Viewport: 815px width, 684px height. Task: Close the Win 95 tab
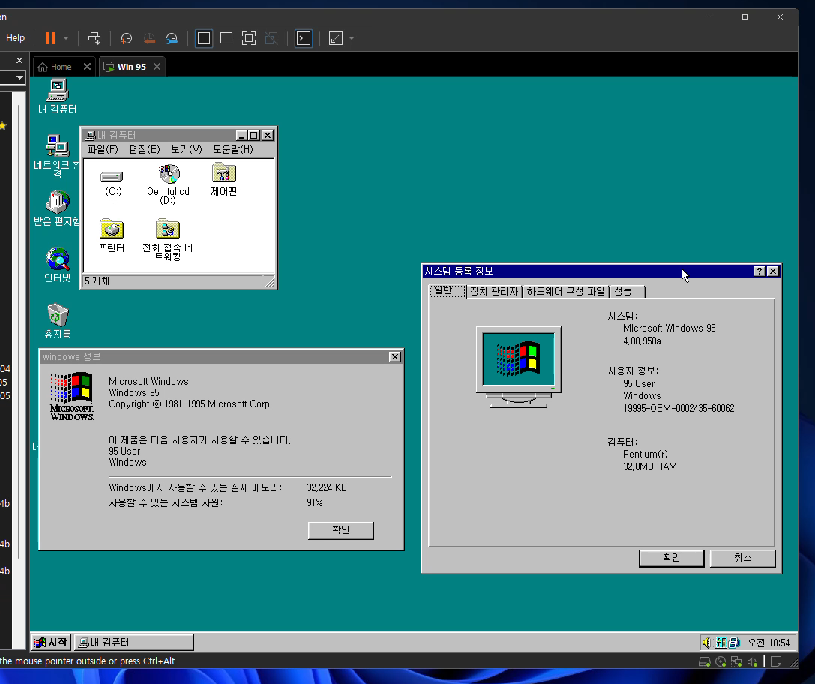click(x=157, y=67)
